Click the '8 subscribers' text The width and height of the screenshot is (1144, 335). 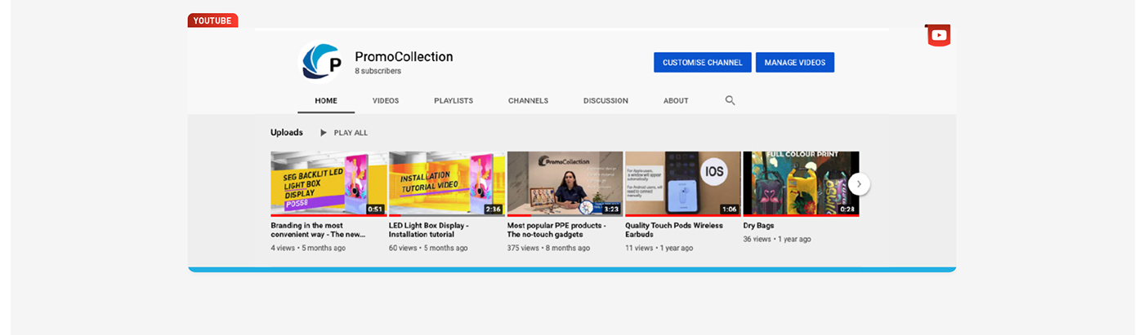click(378, 72)
